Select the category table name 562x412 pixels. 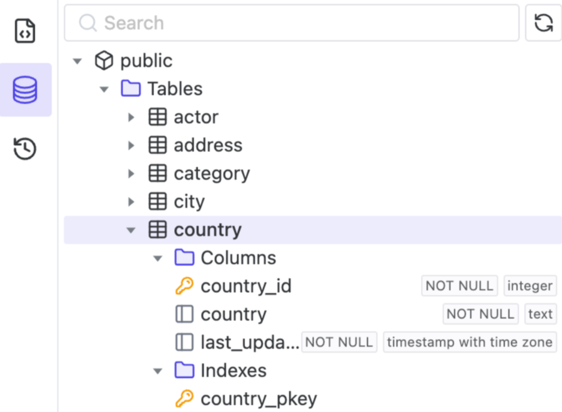click(x=212, y=174)
